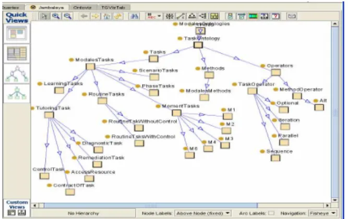Open the class tree quick view thumbnail
348x219 pixels.
[x=17, y=74]
